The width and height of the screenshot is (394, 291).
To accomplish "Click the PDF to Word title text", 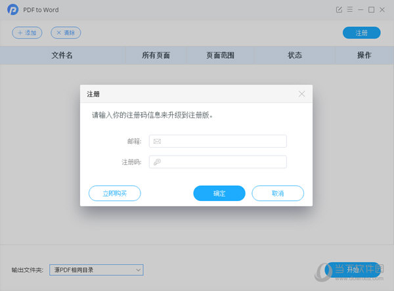I will [41, 10].
